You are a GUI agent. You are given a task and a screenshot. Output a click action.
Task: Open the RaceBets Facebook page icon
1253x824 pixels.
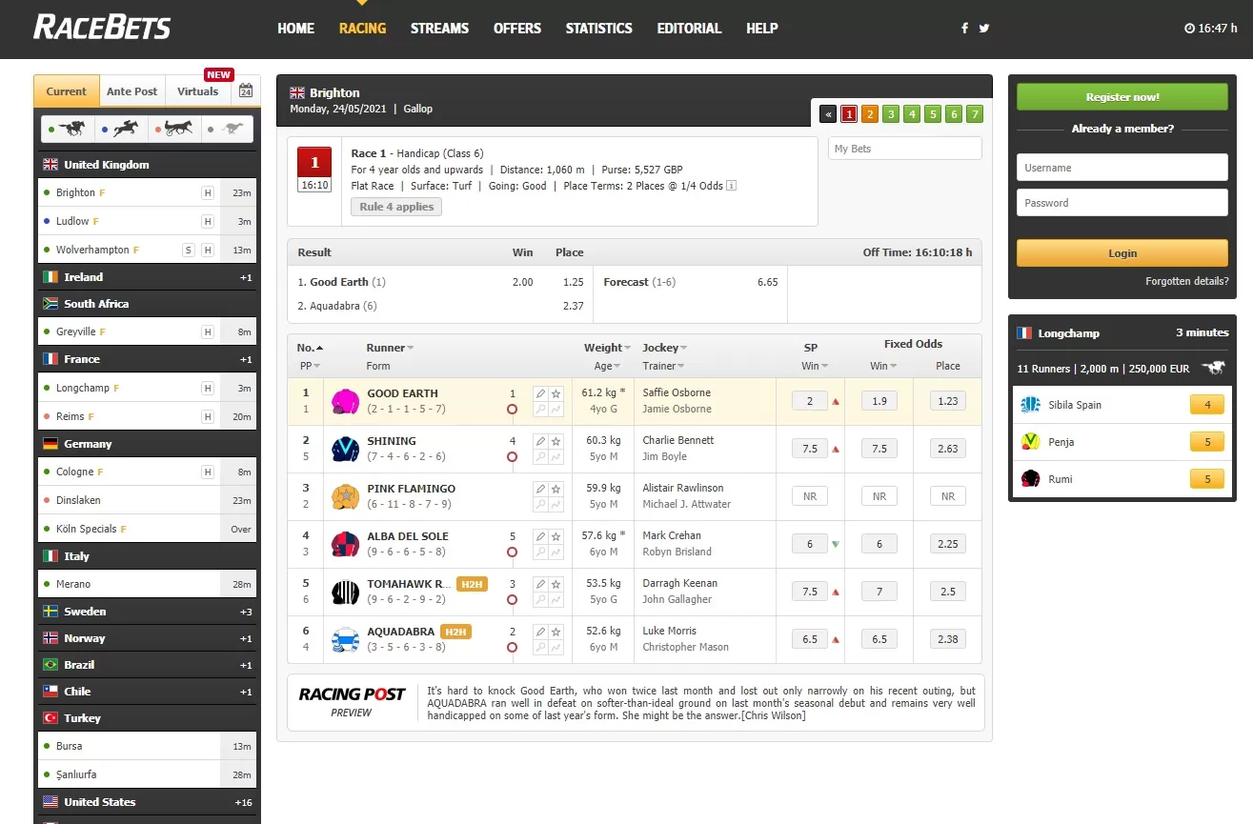[964, 29]
